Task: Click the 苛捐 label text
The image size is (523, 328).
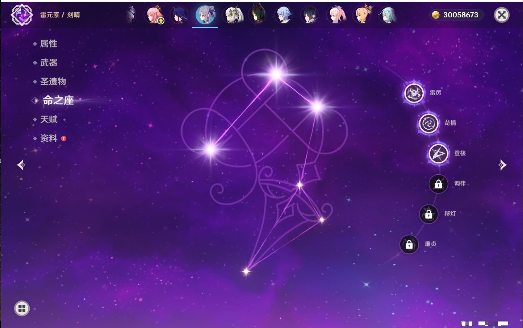Action: tap(450, 123)
